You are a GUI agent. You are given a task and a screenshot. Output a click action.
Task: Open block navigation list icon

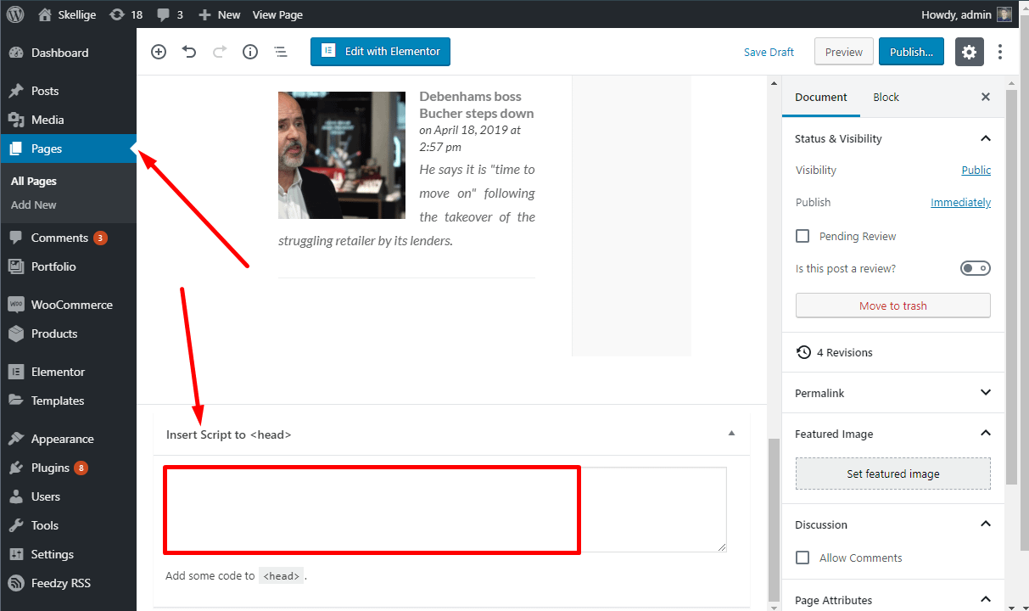281,52
